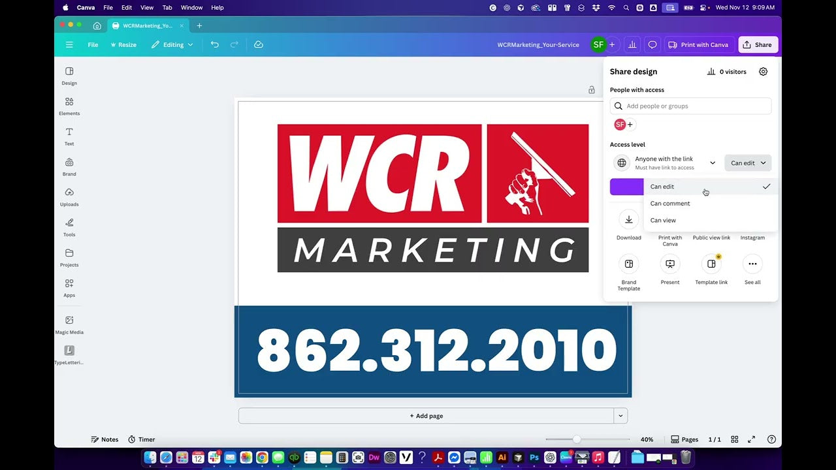The image size is (836, 470).
Task: Enter fullscreen view mode
Action: [752, 439]
